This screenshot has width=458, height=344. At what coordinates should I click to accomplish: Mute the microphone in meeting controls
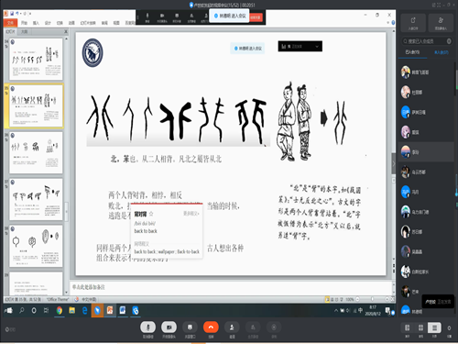(147, 327)
